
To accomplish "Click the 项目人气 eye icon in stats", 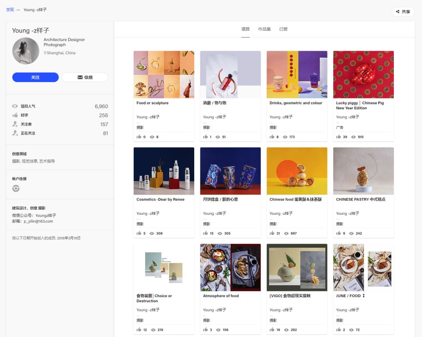I will click(x=15, y=106).
